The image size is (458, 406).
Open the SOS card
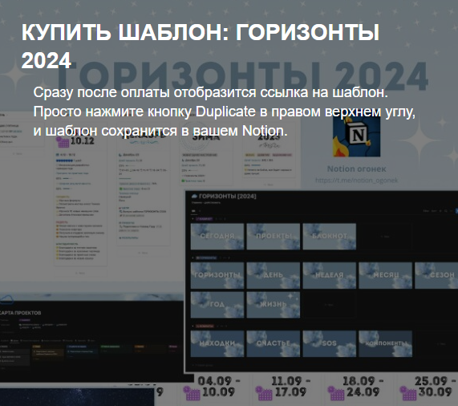point(329,343)
